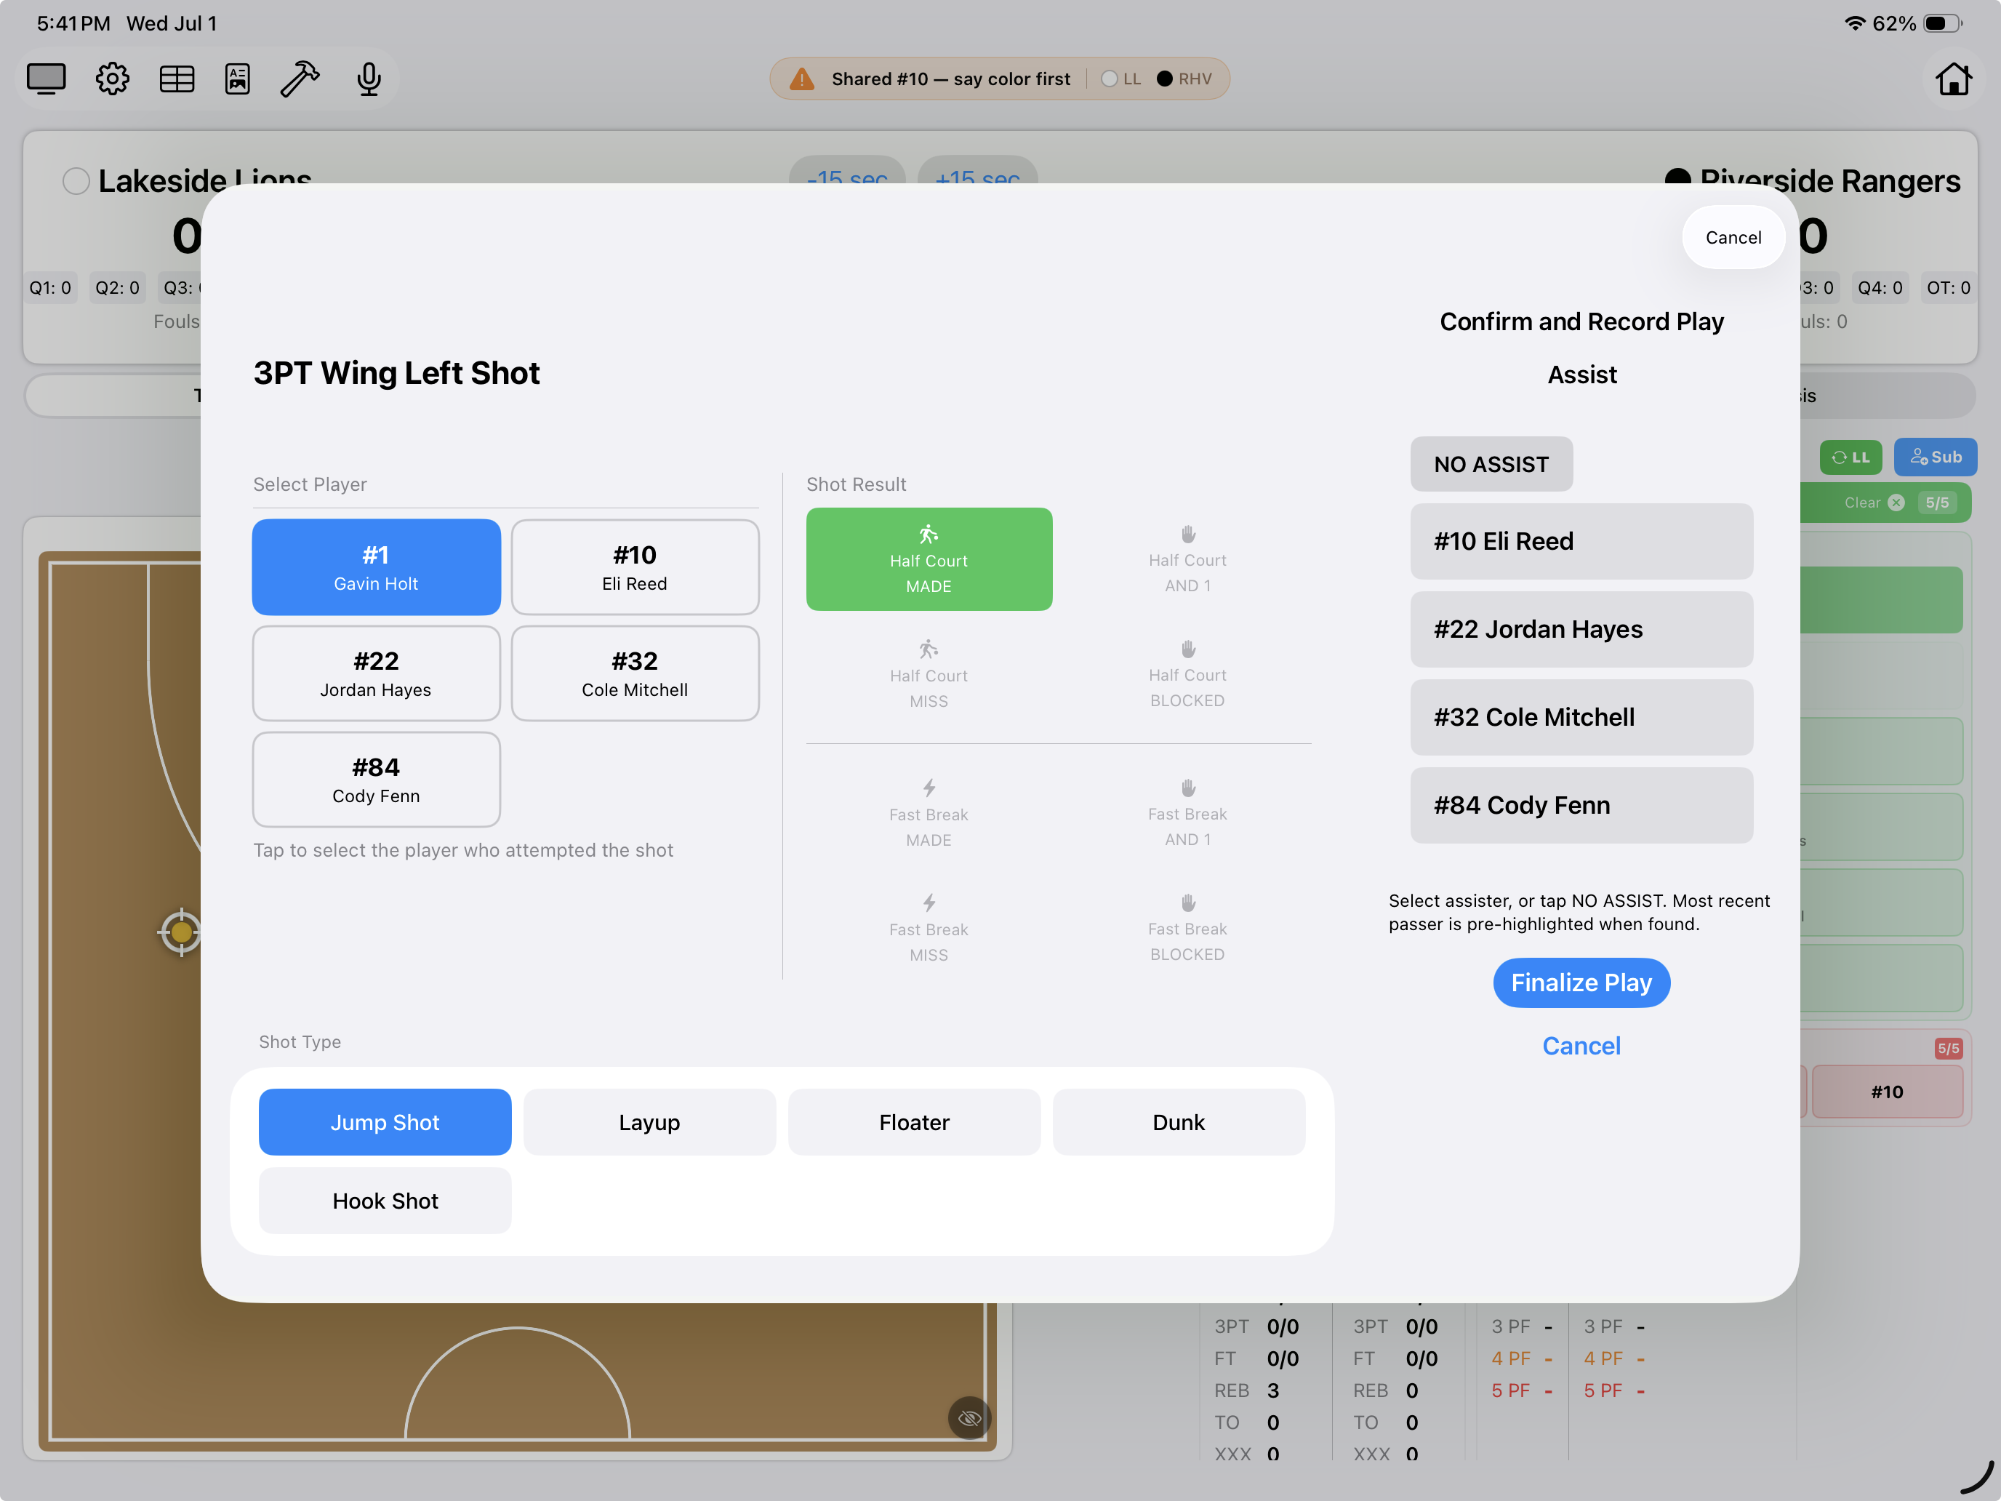Select the RHV radio option in the banner
The image size is (2001, 1501).
pos(1184,79)
